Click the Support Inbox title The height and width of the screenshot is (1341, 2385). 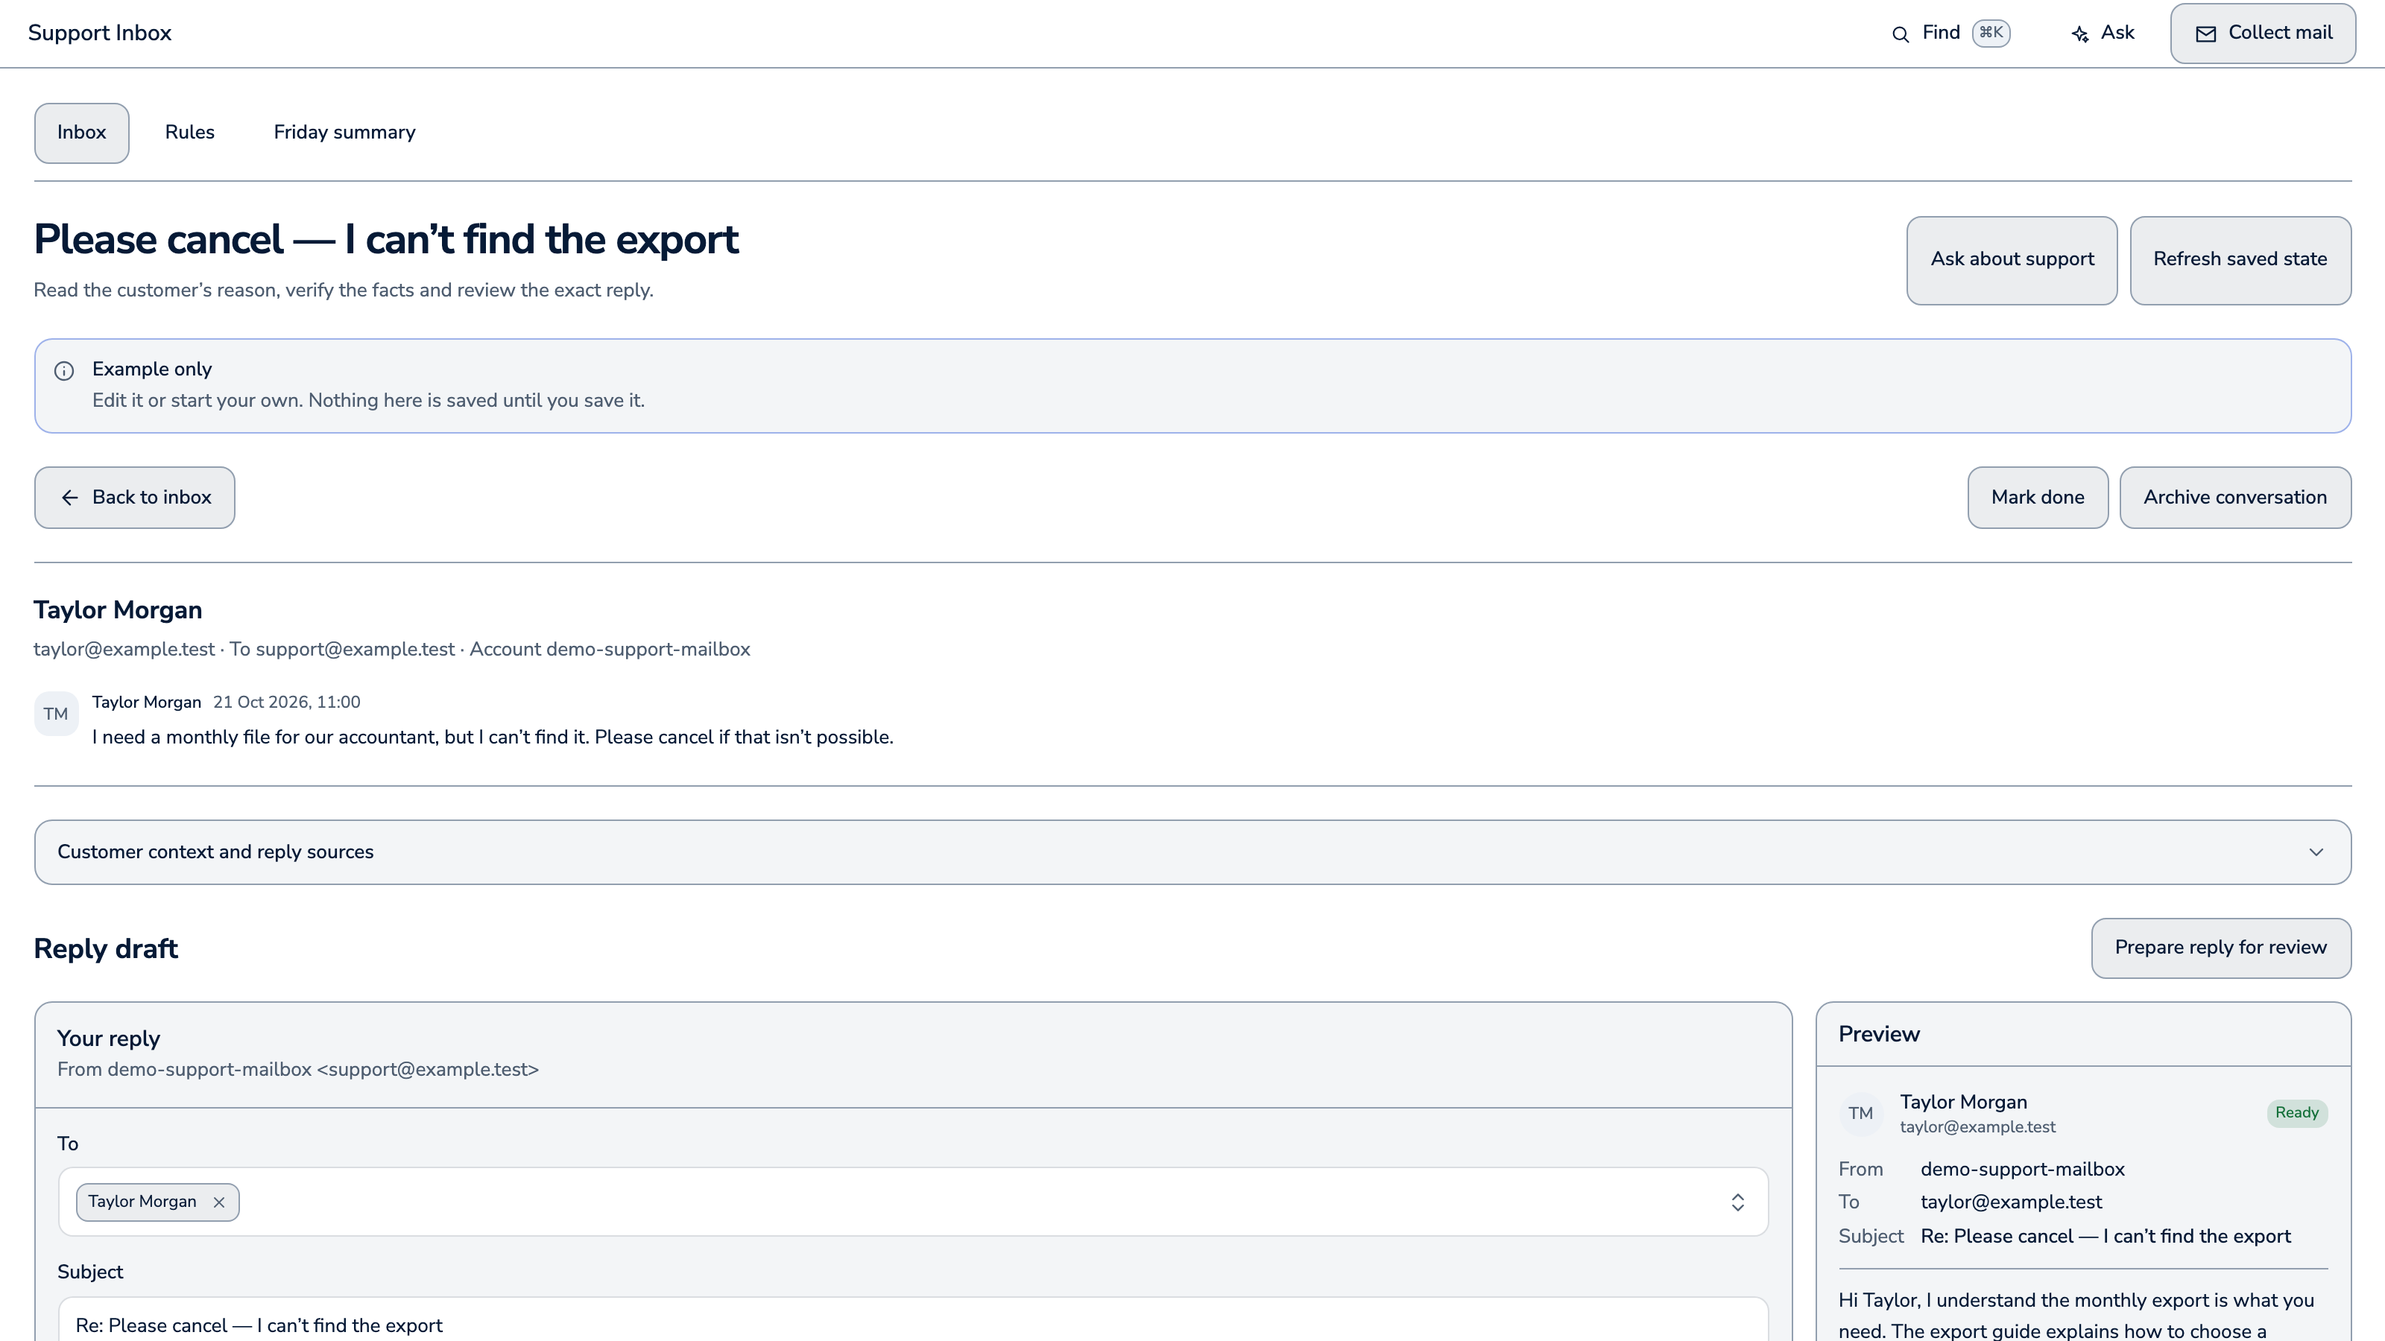point(100,34)
